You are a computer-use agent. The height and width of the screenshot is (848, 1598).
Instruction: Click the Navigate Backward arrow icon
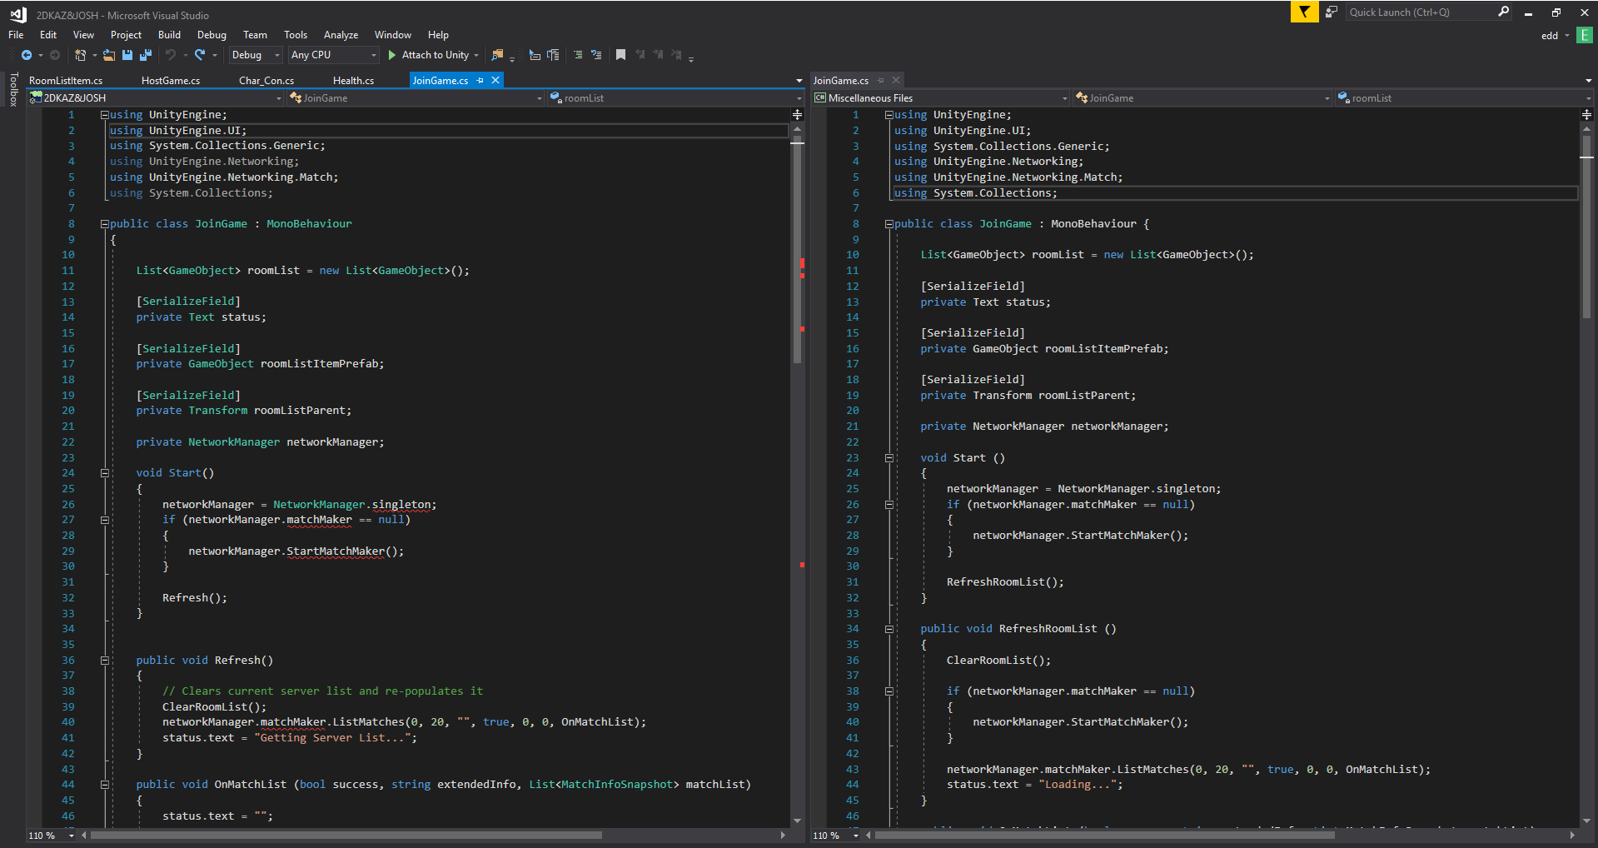coord(27,55)
